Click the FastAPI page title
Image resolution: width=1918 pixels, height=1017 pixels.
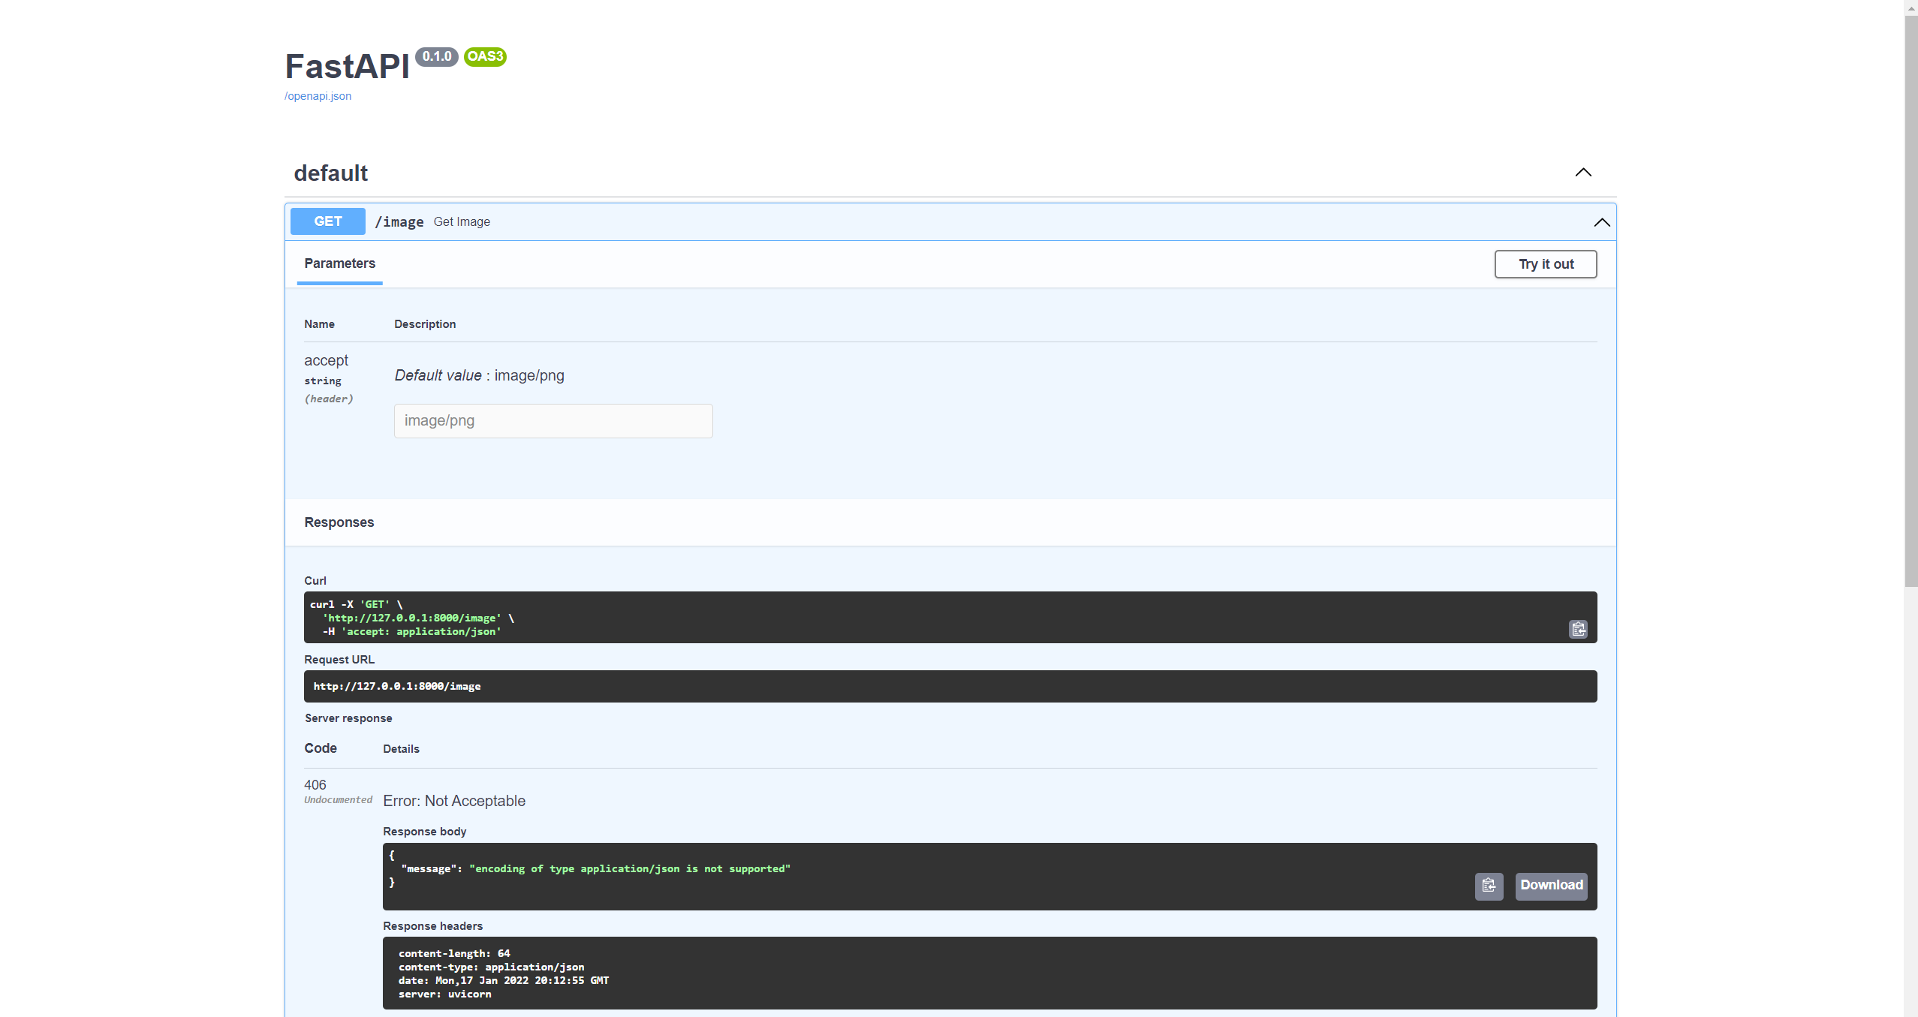coord(346,66)
